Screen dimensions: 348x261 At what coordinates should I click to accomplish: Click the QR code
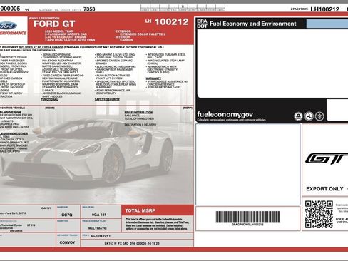[319, 215]
